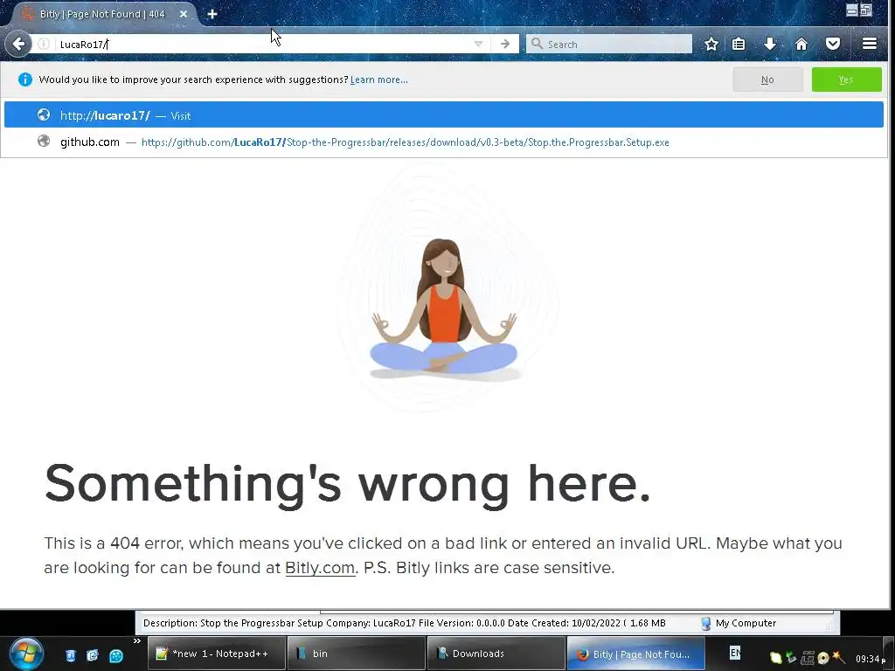Open the Downloads arrow icon in toolbar
This screenshot has width=895, height=671.
pos(770,44)
